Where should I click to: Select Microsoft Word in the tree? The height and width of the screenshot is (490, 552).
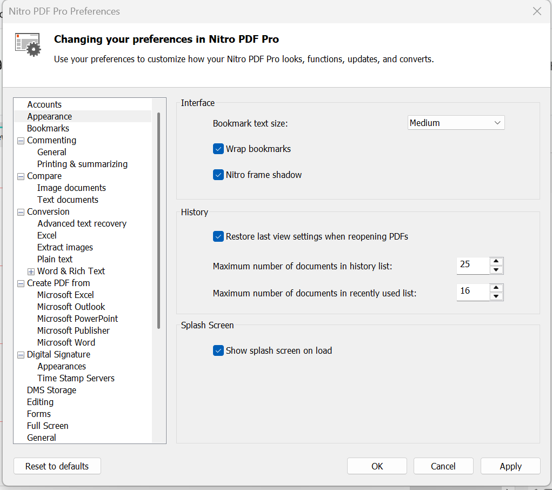[x=66, y=343]
